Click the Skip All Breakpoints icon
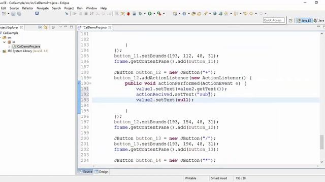The width and height of the screenshot is (325, 182). [67, 14]
